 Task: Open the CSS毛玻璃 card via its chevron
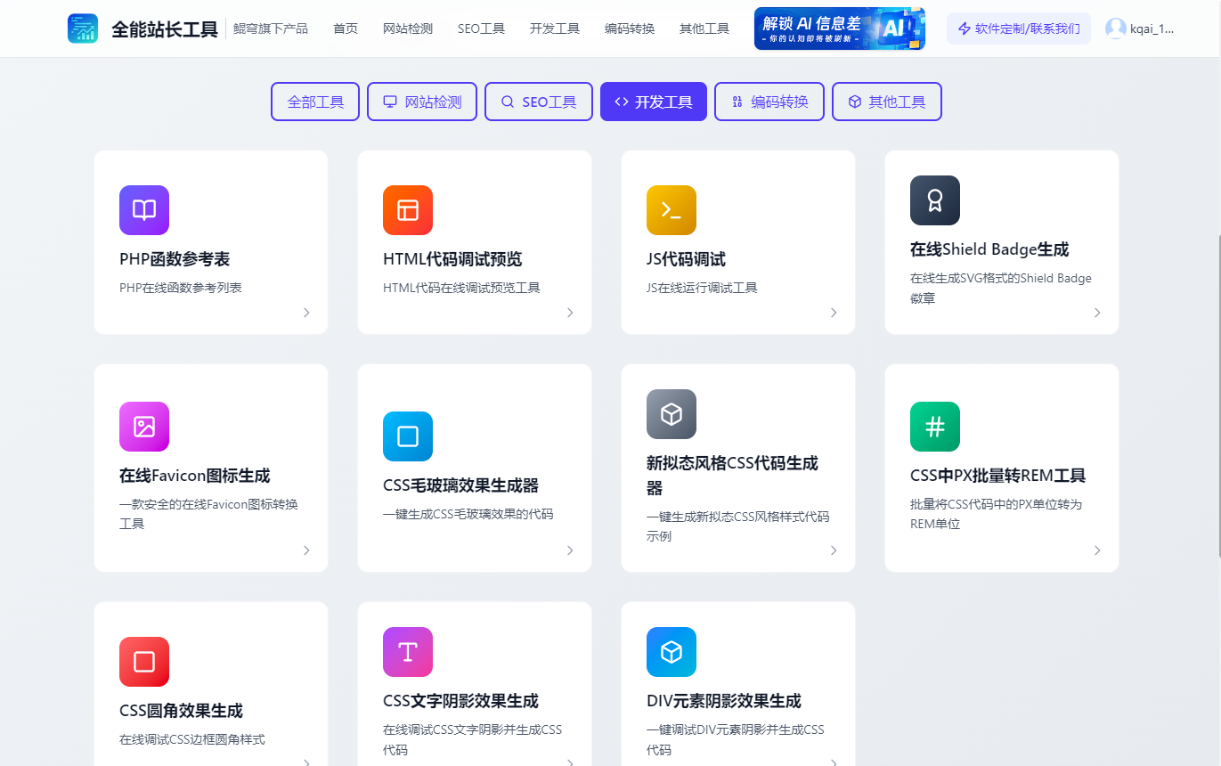(x=570, y=550)
